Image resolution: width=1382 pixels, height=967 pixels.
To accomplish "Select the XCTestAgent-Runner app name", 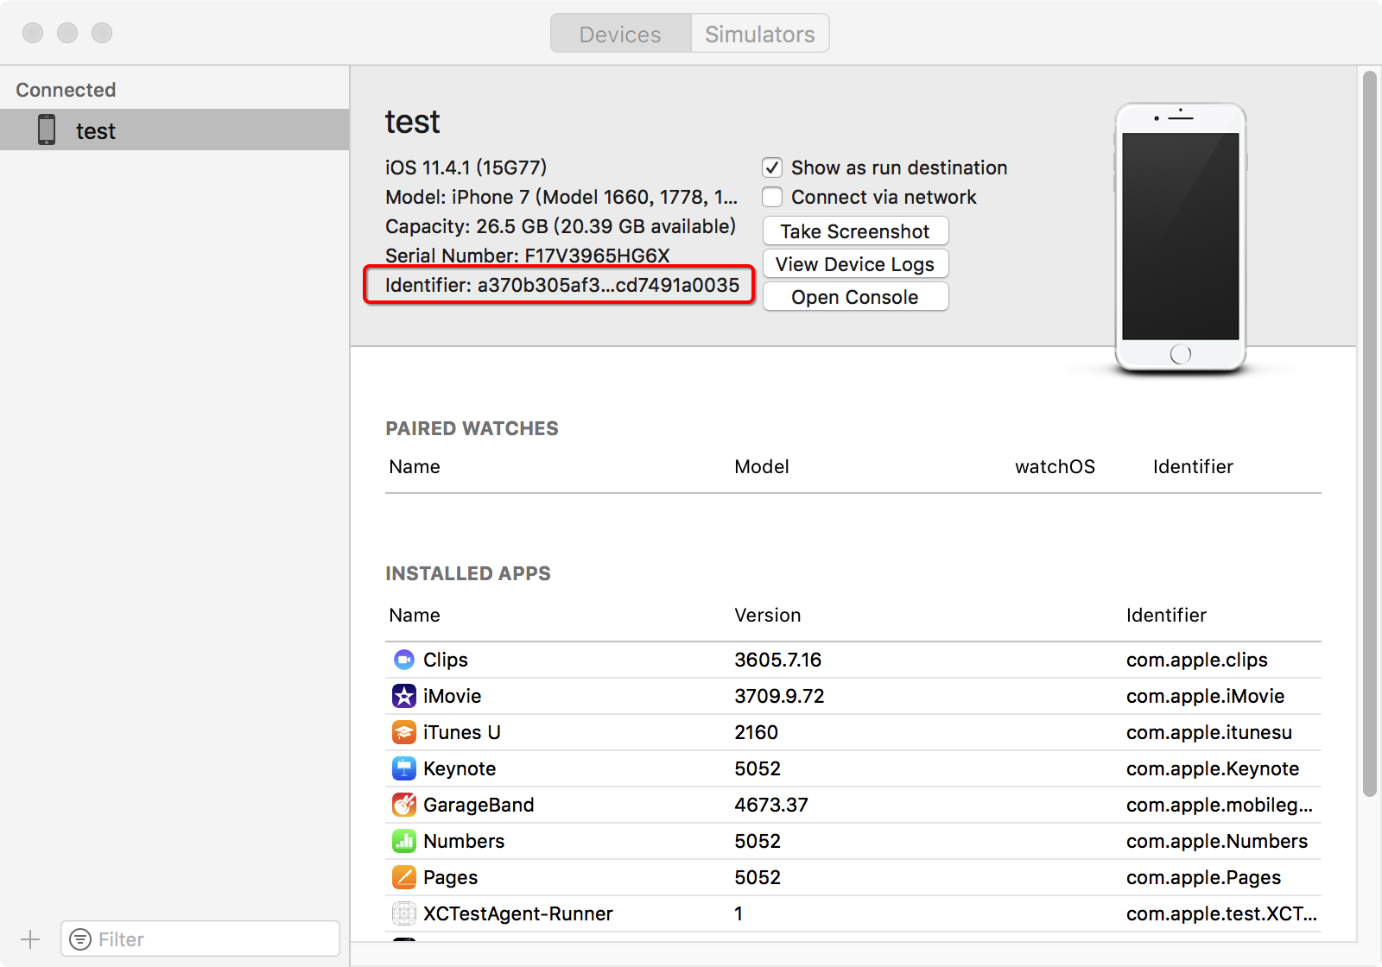I will pos(518,913).
